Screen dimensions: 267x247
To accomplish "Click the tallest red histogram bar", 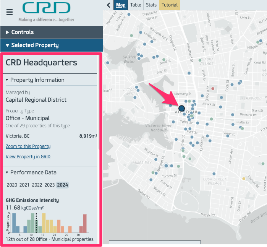I will [x=85, y=224].
